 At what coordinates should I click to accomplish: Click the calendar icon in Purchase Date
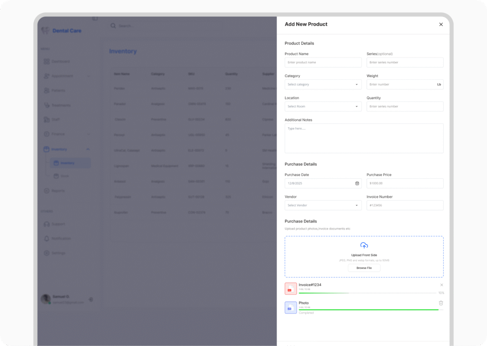357,183
